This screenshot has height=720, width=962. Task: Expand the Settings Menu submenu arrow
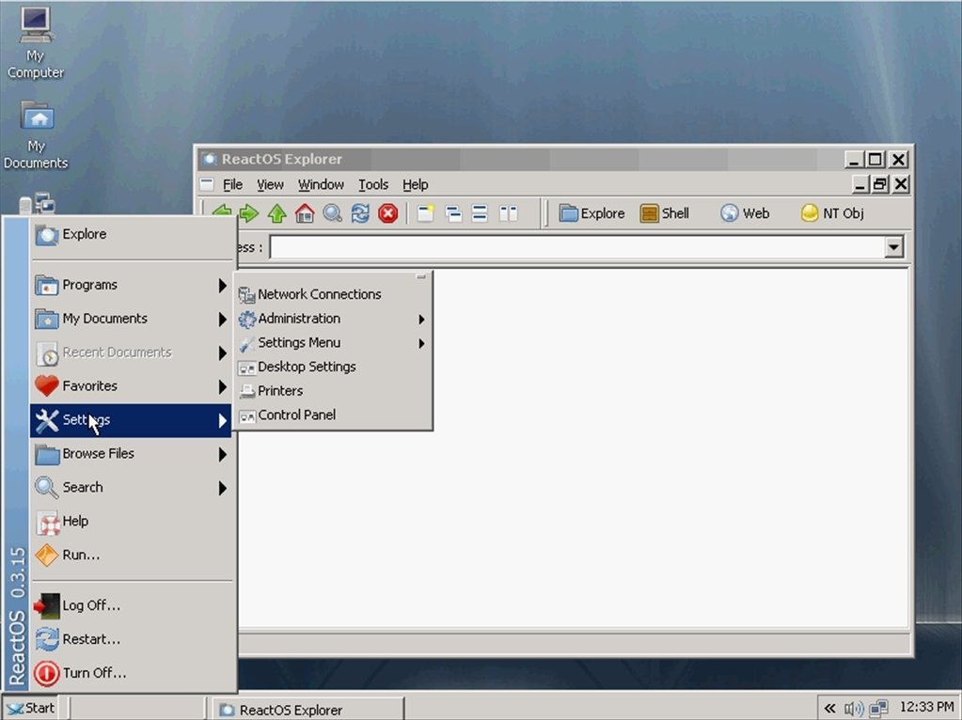click(421, 343)
